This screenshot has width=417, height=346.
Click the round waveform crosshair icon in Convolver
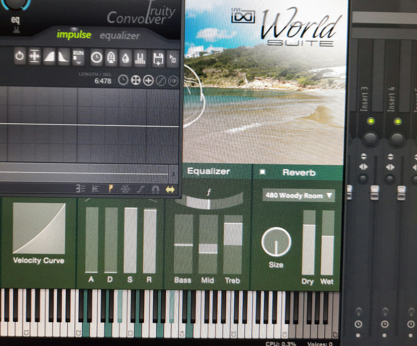click(148, 80)
